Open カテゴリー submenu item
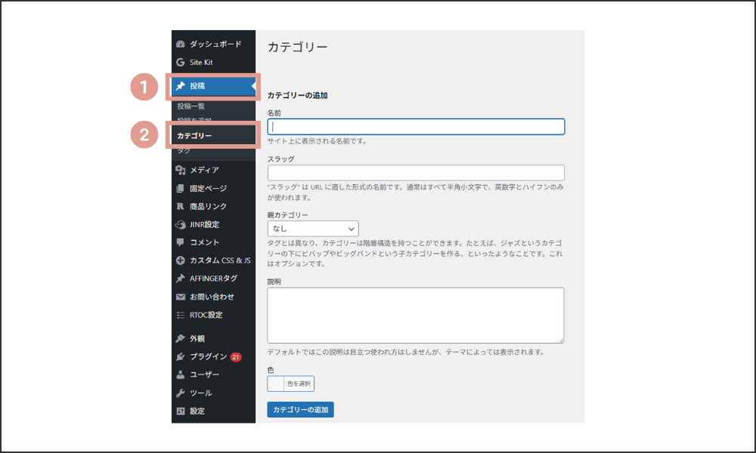 point(194,136)
